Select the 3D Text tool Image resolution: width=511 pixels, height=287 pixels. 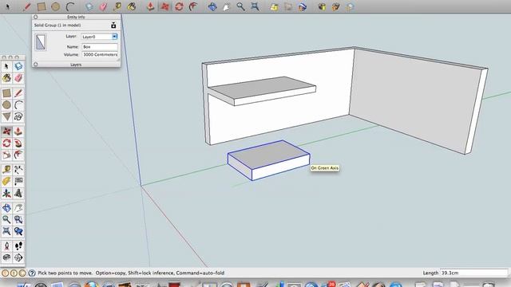(x=18, y=193)
